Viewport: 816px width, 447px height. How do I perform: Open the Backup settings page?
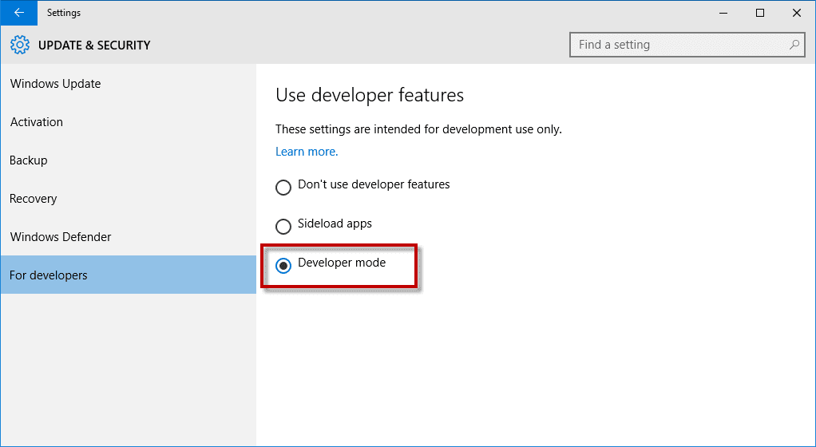tap(29, 160)
